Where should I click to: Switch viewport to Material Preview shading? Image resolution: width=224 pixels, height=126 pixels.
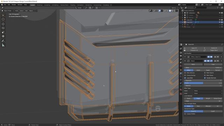tap(172, 11)
